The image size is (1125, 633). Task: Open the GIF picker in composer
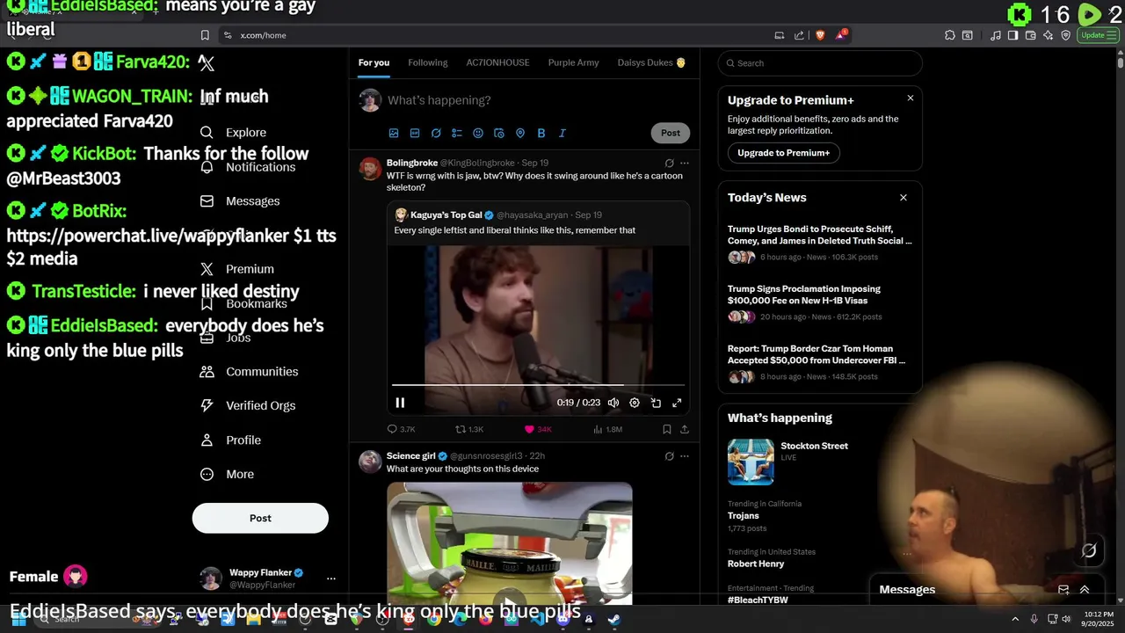[x=415, y=133]
